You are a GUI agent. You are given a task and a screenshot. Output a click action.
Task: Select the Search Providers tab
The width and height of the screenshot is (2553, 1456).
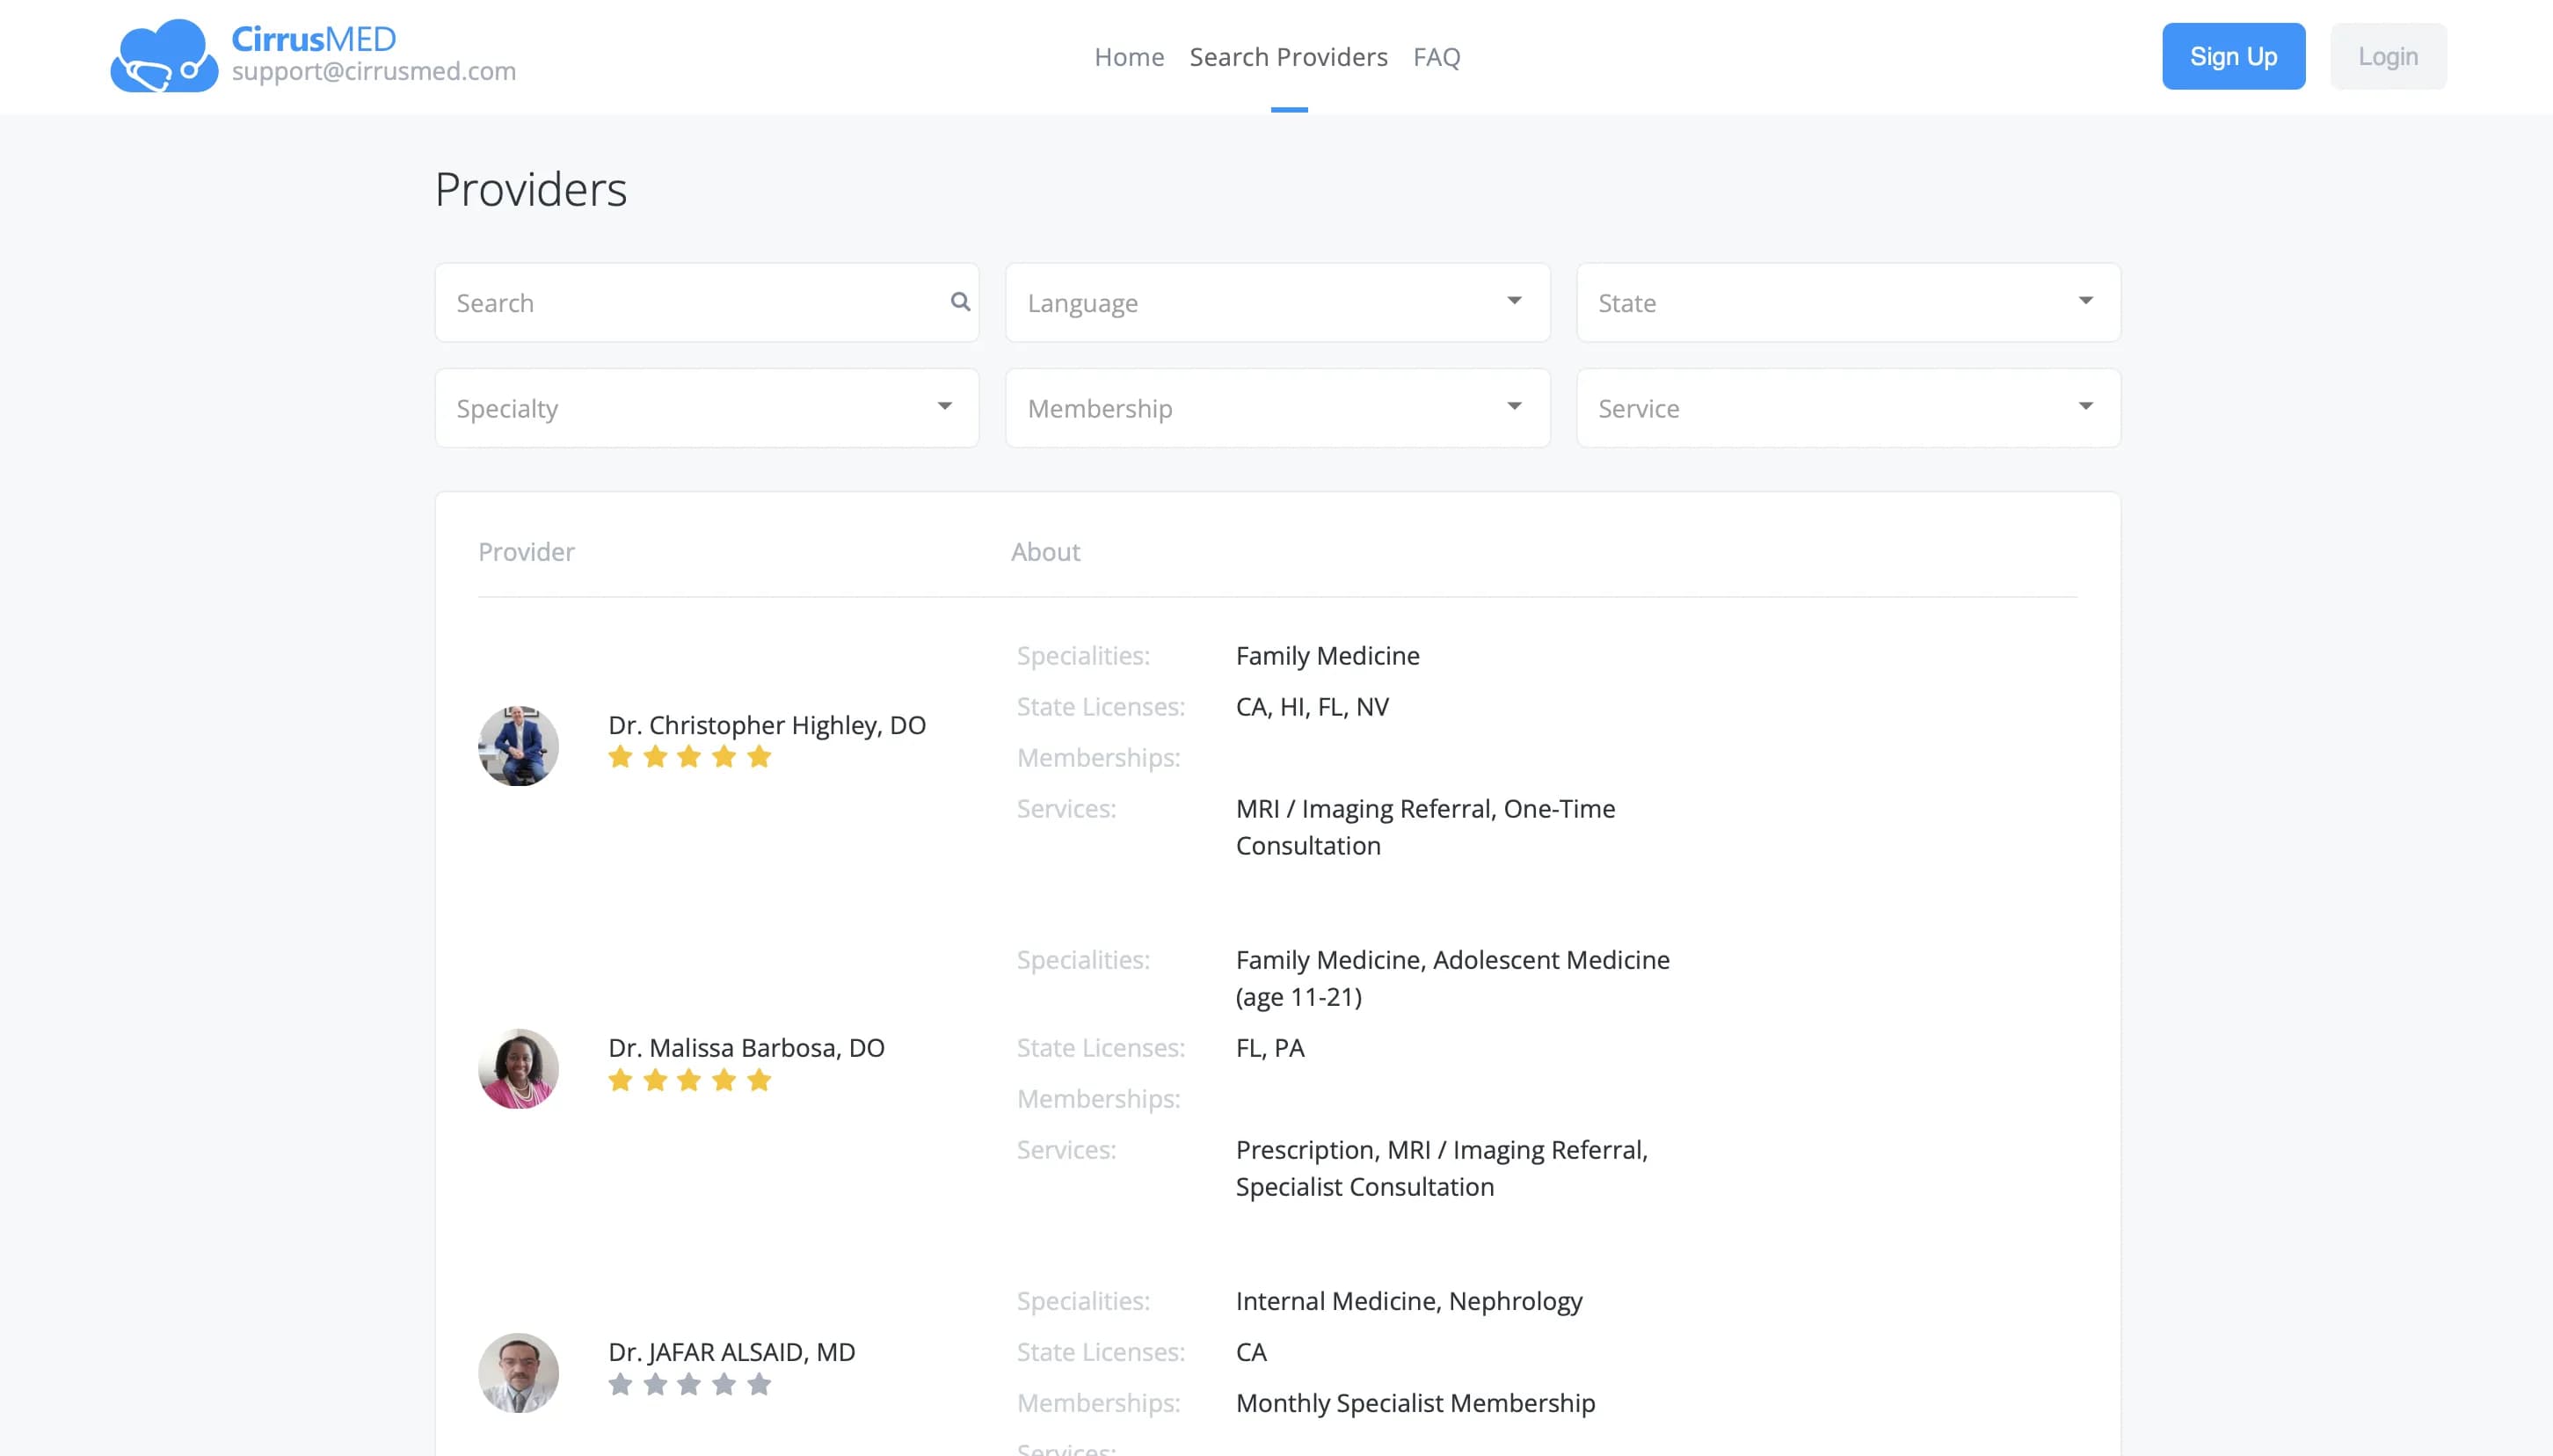click(x=1288, y=57)
